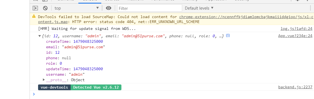Image resolution: width=314 pixels, height=99 pixels.
Task: Click the HMR Waiting for update signal message
Action: click(x=87, y=29)
